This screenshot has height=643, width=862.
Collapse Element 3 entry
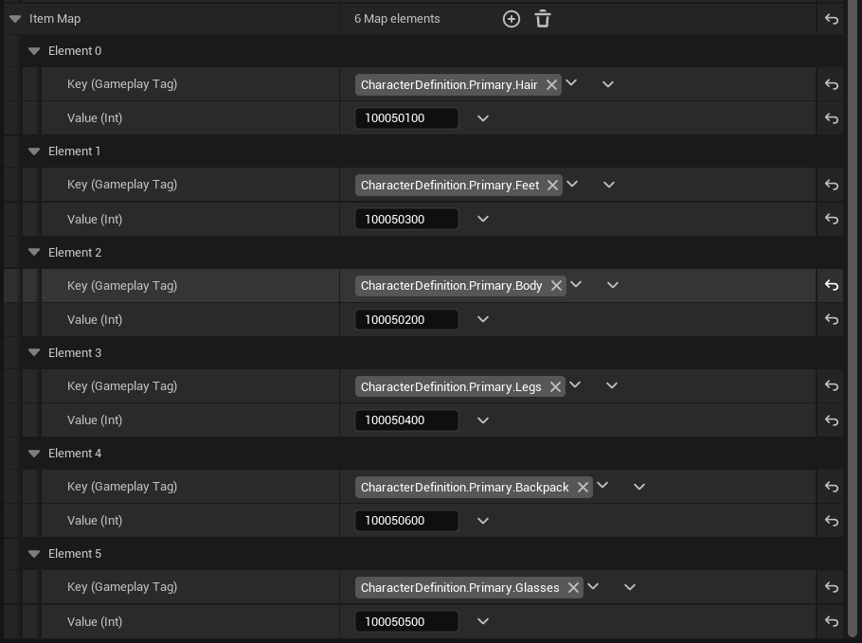[x=34, y=353]
